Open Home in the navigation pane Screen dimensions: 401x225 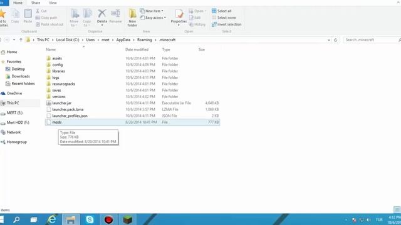coord(9,52)
